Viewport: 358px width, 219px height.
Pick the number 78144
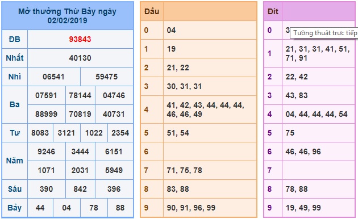(x=80, y=95)
